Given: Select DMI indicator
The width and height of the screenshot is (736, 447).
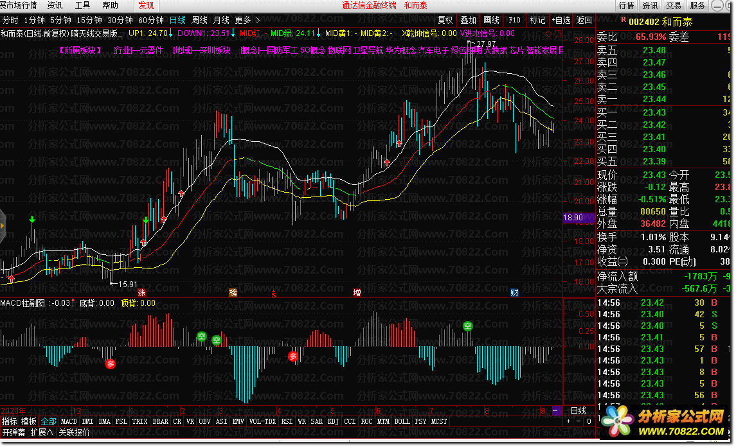Looking at the screenshot, I should [88, 422].
